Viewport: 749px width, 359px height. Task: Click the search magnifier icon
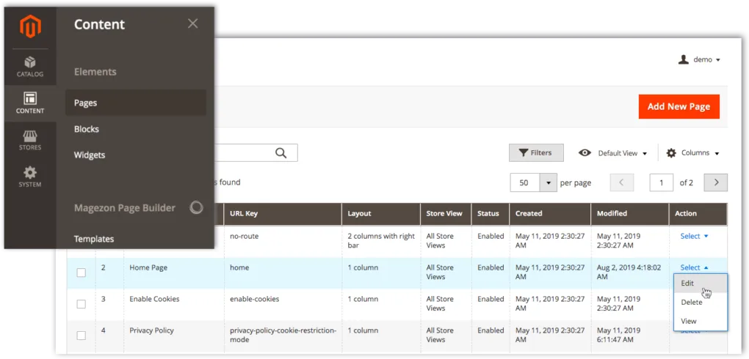tap(281, 153)
